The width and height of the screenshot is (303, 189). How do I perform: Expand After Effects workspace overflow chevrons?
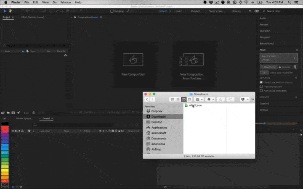click(x=250, y=11)
